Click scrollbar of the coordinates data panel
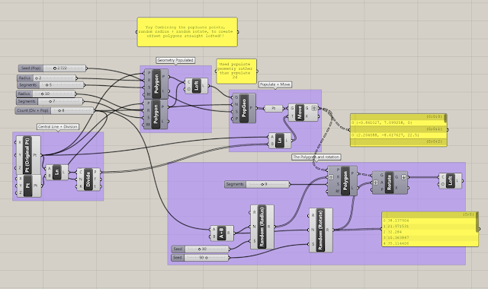This screenshot has height=289, width=488. [445, 118]
